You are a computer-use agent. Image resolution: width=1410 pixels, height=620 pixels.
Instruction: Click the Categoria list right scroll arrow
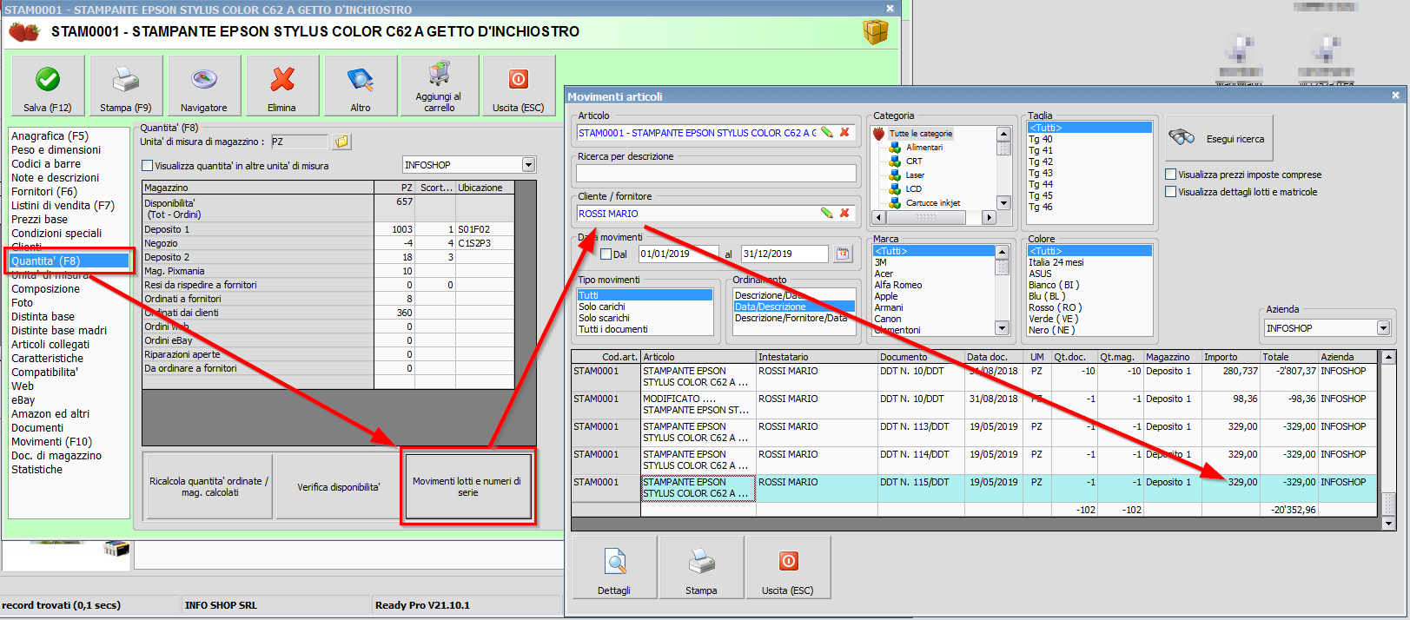click(x=989, y=217)
